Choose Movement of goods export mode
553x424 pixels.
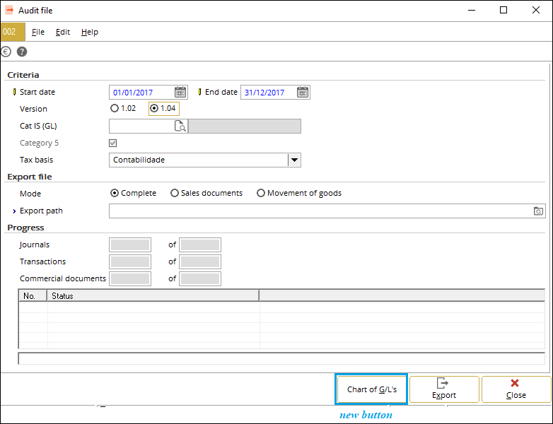pos(261,193)
